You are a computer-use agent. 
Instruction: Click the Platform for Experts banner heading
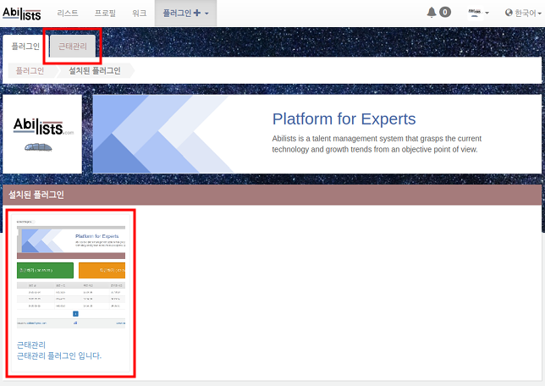[344, 119]
